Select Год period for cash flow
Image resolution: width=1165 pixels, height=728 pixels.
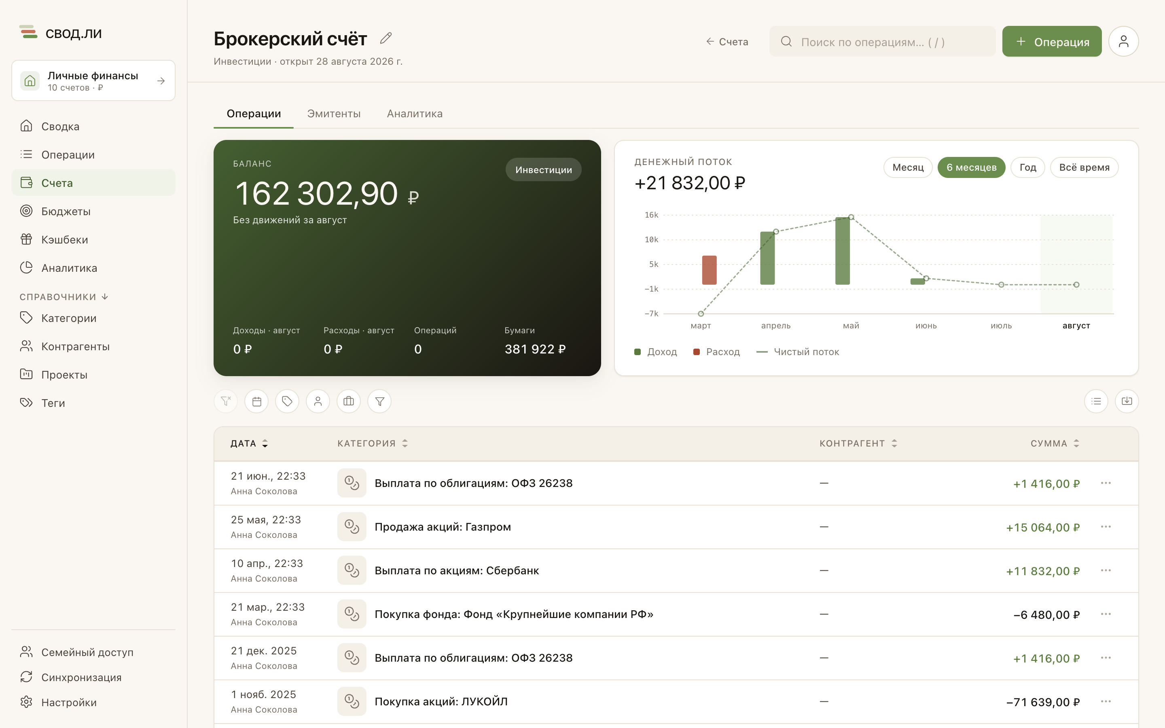click(1028, 167)
